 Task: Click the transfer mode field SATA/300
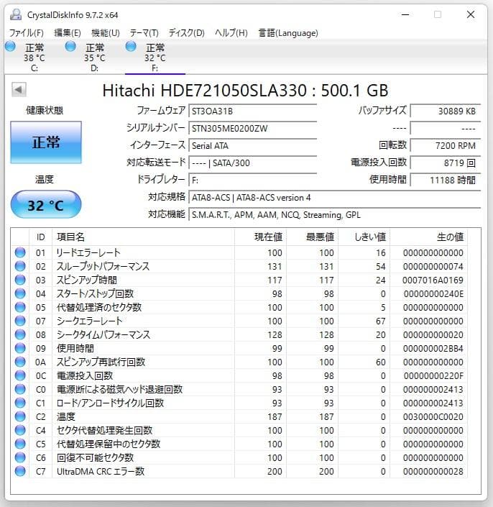pos(253,163)
